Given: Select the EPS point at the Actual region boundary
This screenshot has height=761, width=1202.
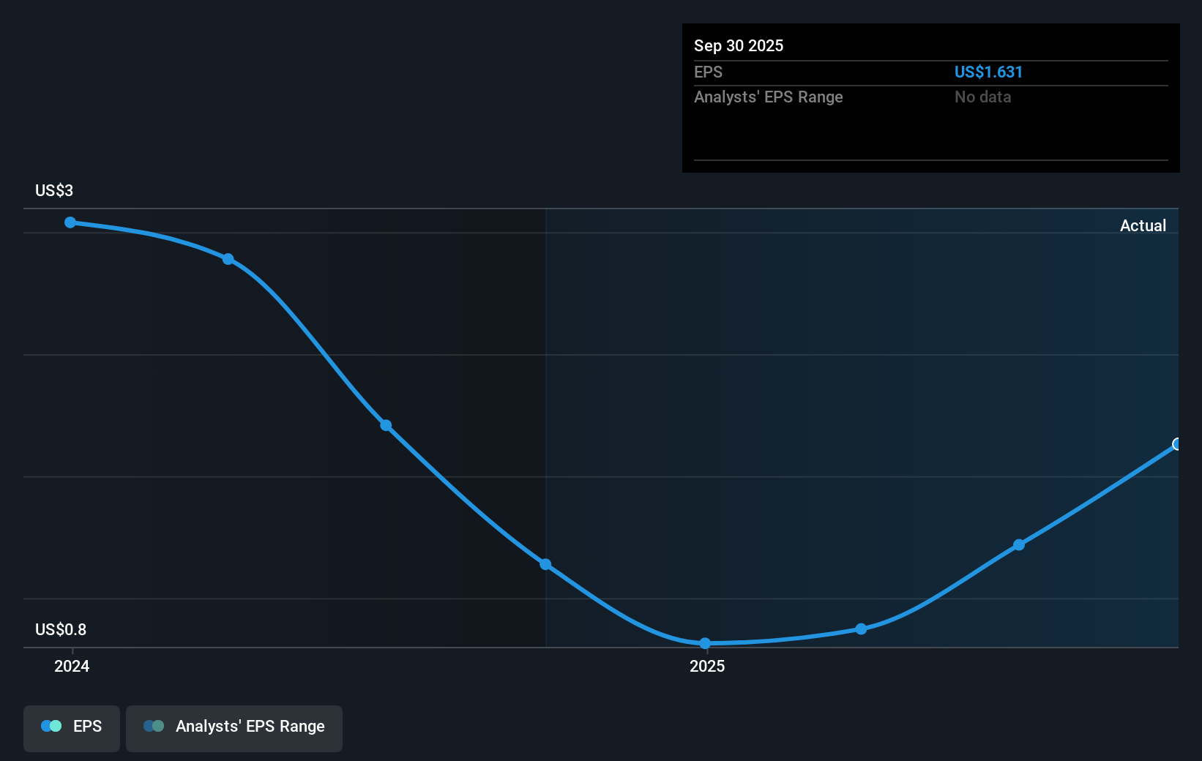Looking at the screenshot, I should tap(545, 564).
